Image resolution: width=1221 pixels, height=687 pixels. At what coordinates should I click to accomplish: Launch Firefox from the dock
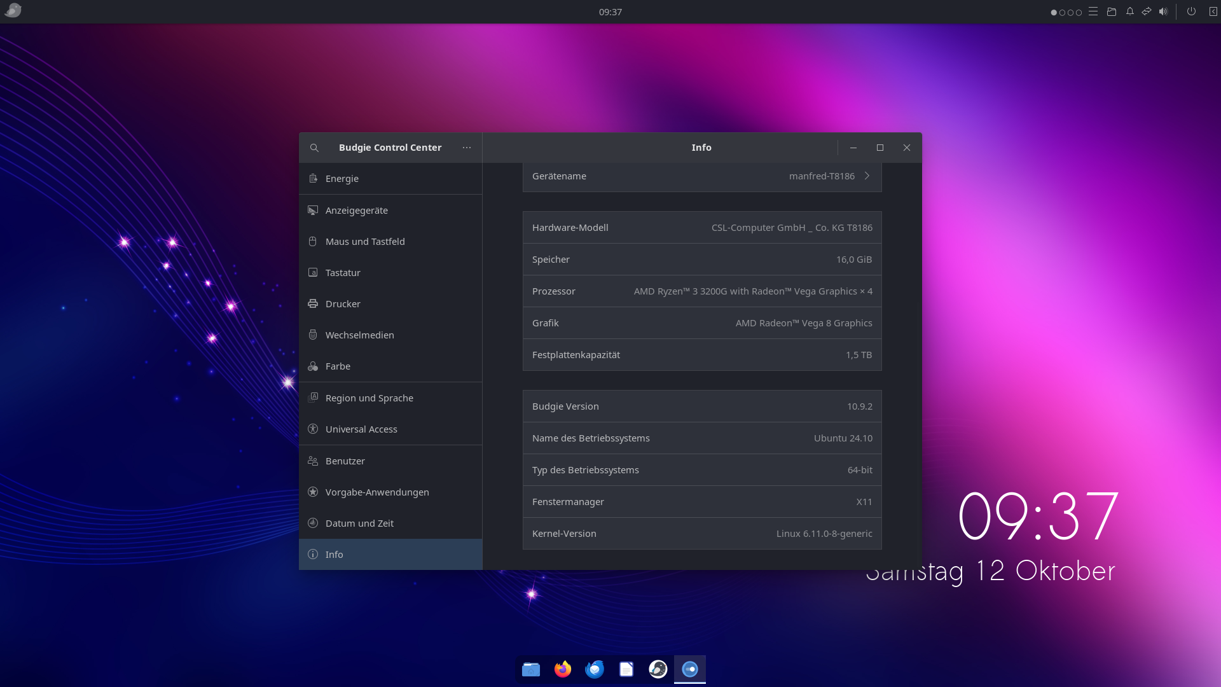(x=563, y=669)
